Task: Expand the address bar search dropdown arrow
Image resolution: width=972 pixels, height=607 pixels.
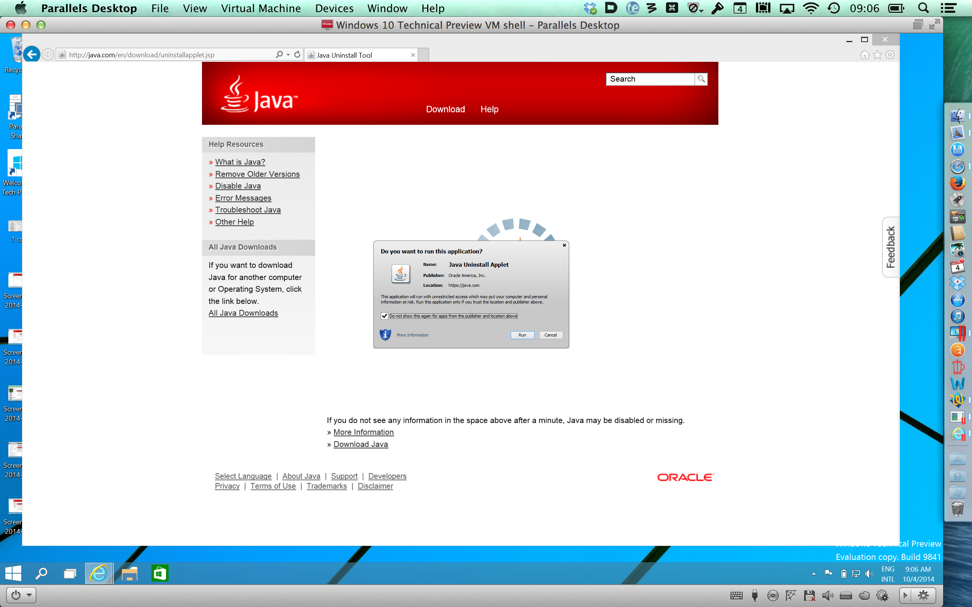Action: click(x=289, y=55)
